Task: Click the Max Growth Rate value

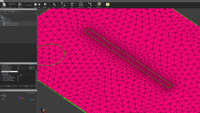Action: pos(19,66)
